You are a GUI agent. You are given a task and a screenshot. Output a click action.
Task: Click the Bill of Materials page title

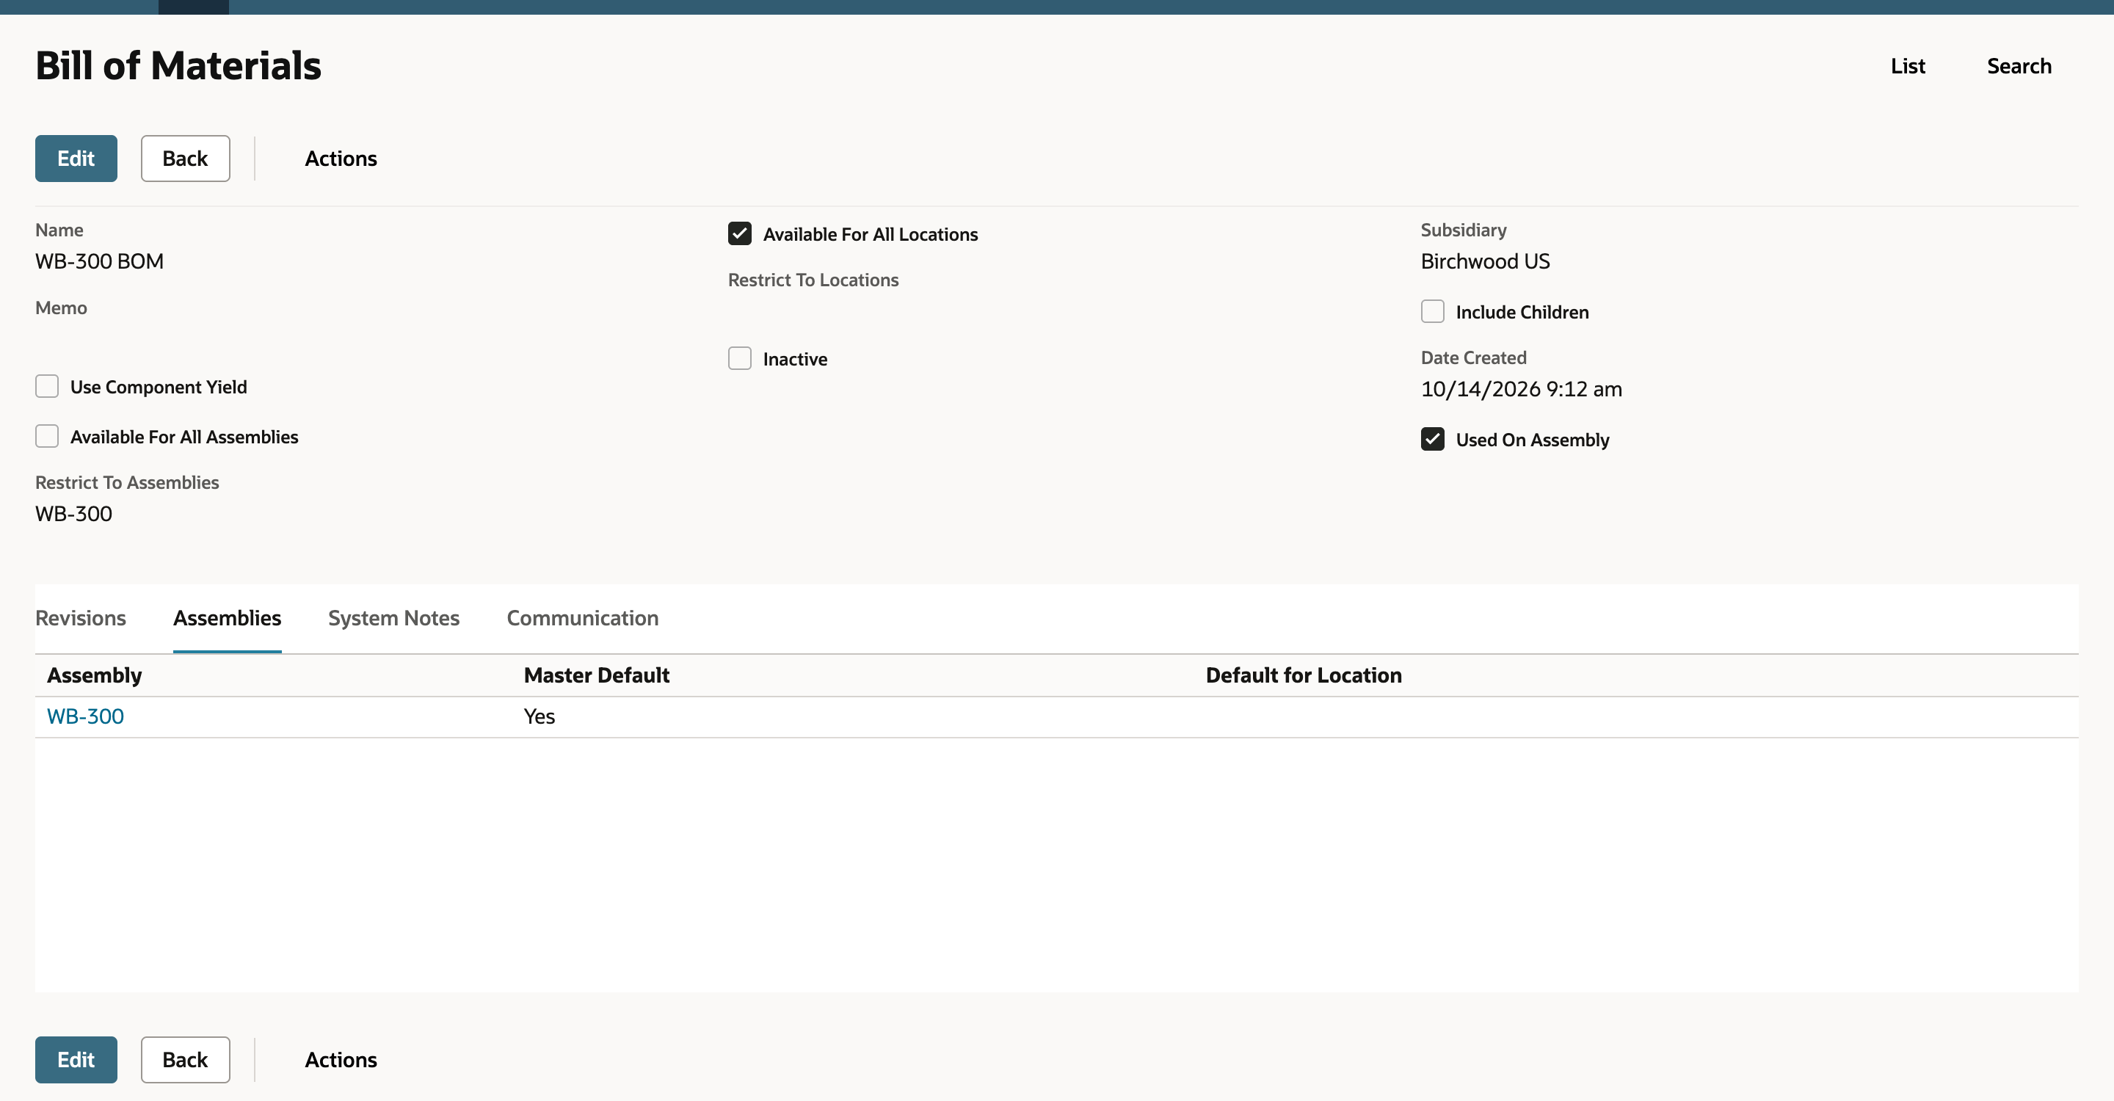click(x=178, y=65)
